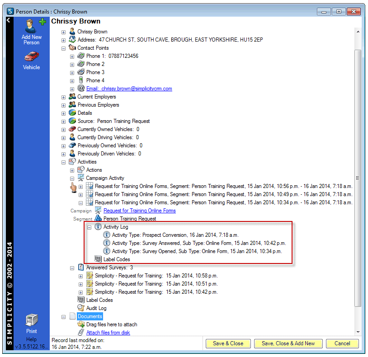Expand the Source: Person Training Request node

[63, 122]
